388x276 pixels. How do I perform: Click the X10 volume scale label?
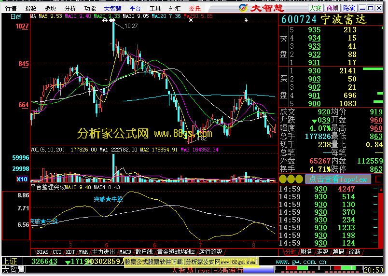22,179
